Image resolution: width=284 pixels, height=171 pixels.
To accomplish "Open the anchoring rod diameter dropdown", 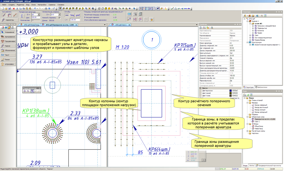I will [x=59, y=15].
